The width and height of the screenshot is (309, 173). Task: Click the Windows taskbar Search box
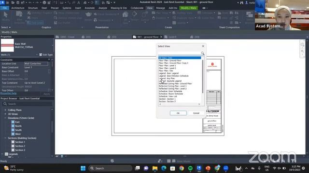(x=110, y=168)
